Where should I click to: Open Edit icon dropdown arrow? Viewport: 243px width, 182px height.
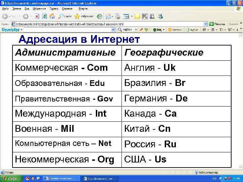pos(132,16)
